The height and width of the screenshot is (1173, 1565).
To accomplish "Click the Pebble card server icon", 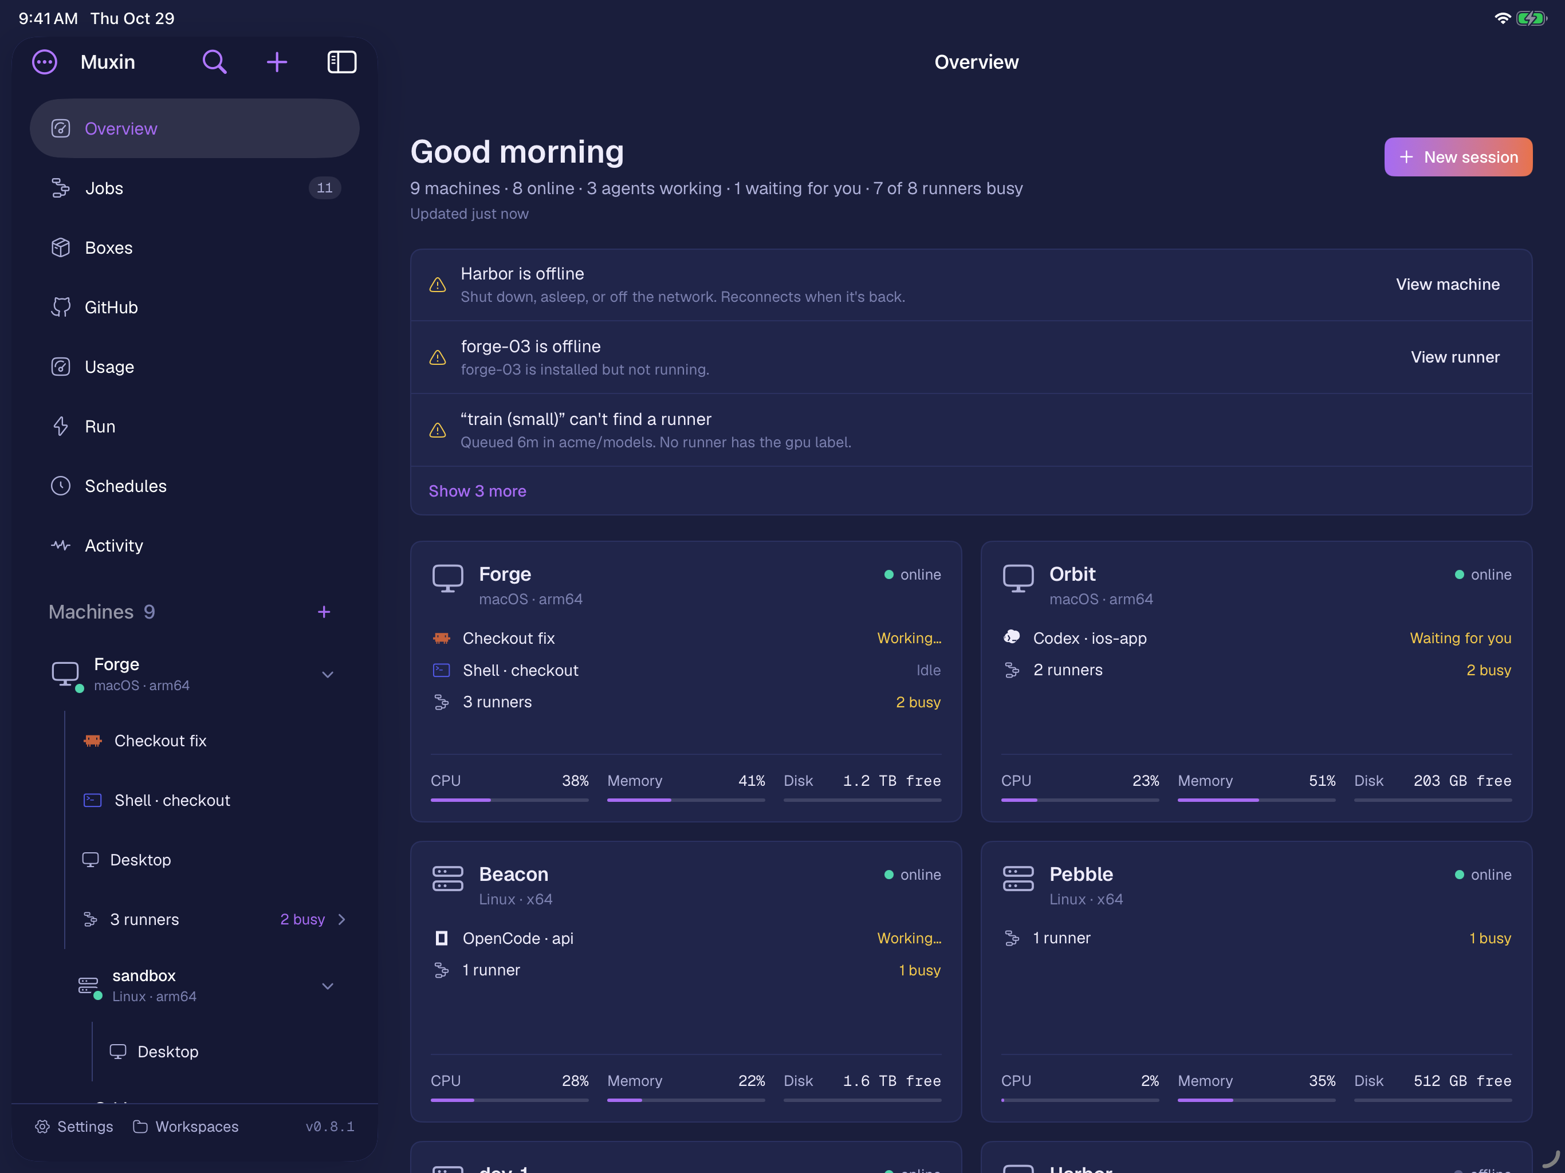I will point(1018,878).
